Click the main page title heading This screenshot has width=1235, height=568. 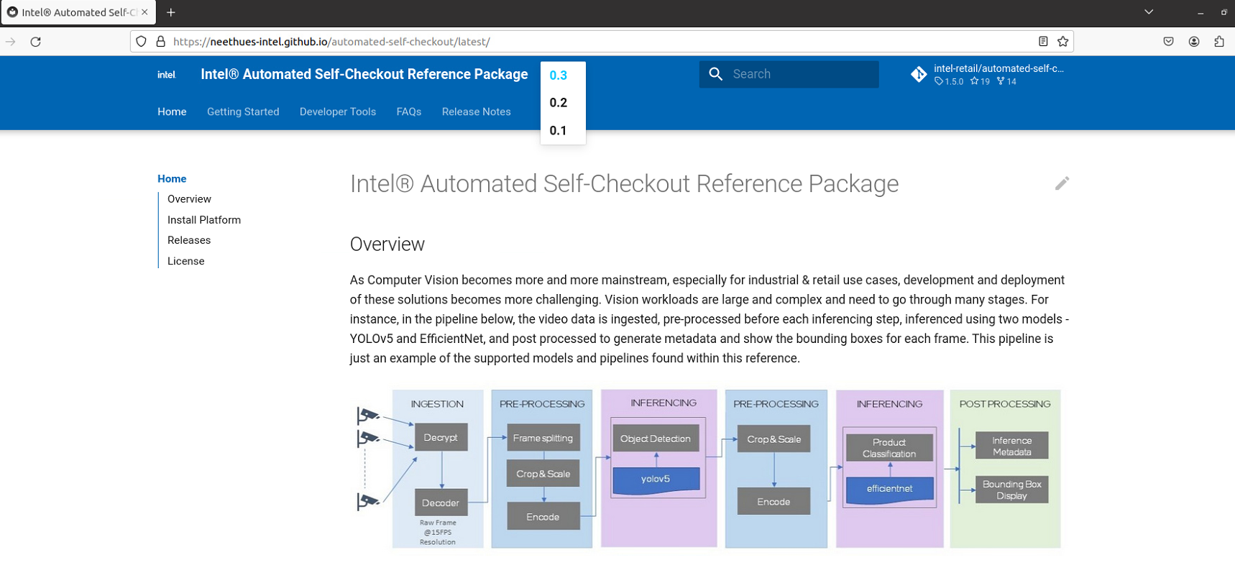pos(624,184)
